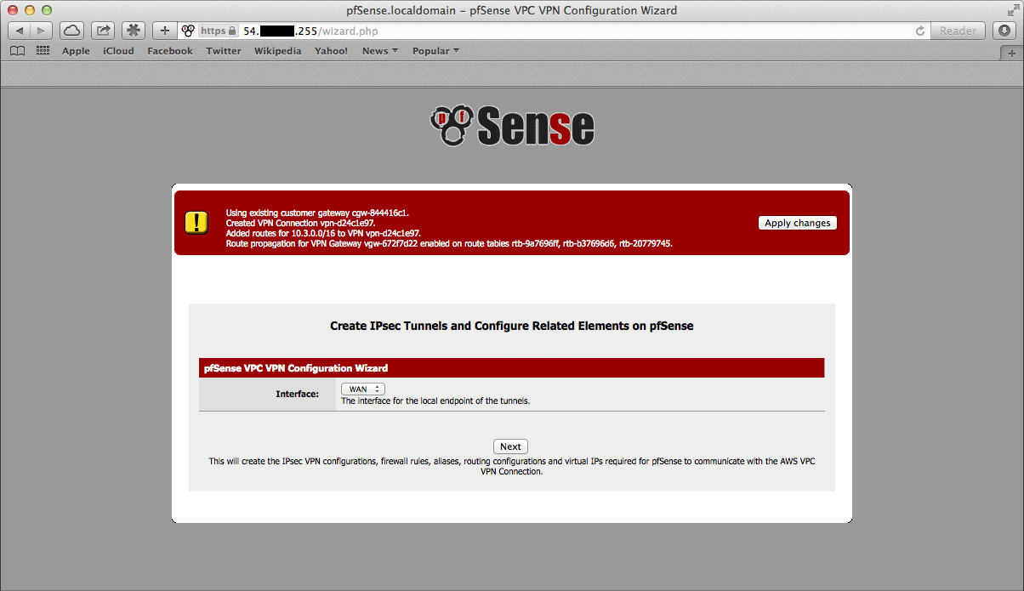1024x591 pixels.
Task: Expand the News bookmarks folder
Action: click(x=380, y=51)
